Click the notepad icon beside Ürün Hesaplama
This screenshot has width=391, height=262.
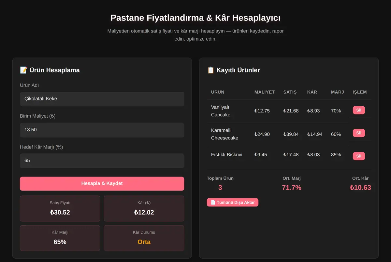(x=23, y=70)
